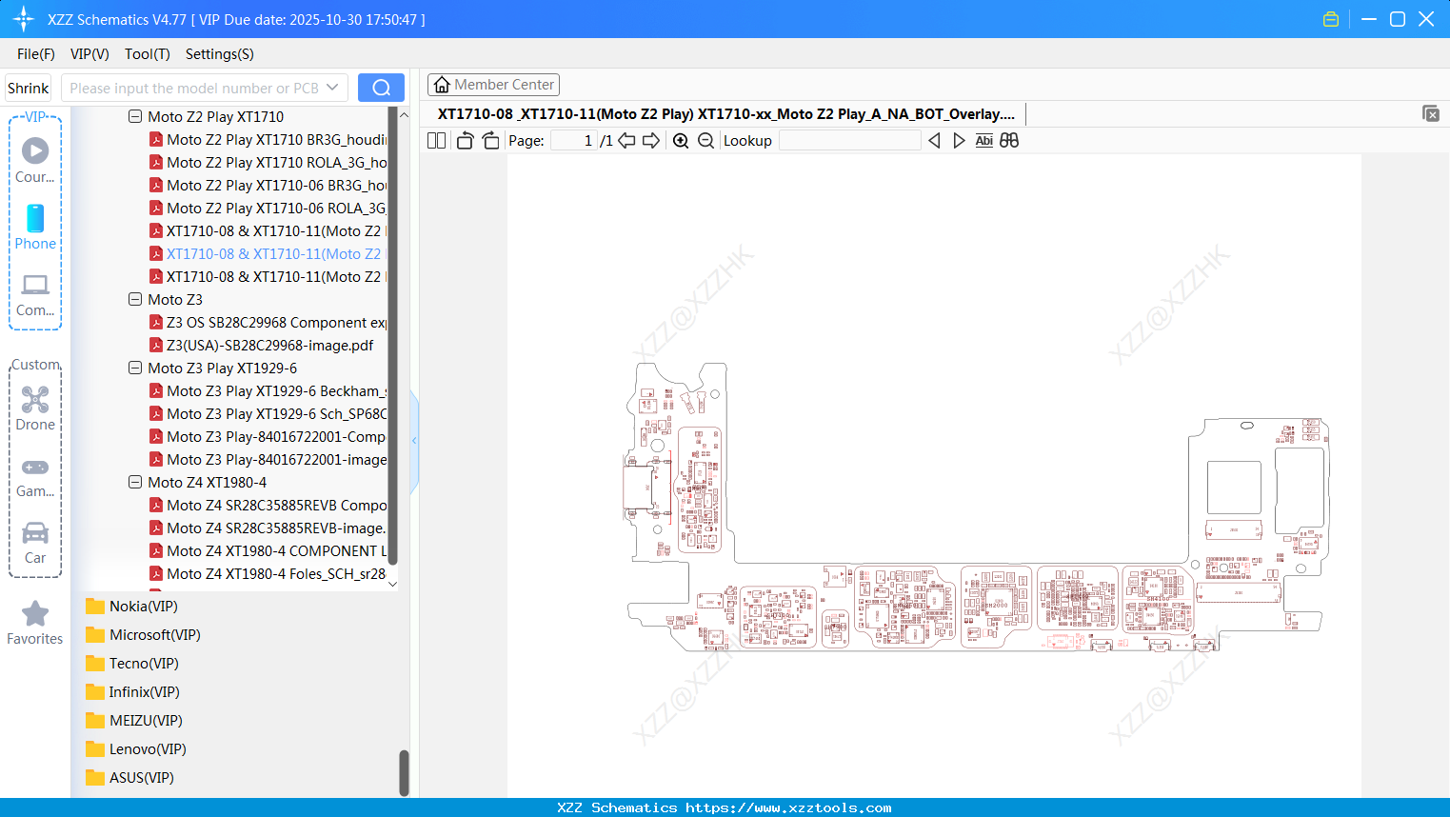Collapse the left panel via side handle
Image resolution: width=1450 pixels, height=817 pixels.
414,441
